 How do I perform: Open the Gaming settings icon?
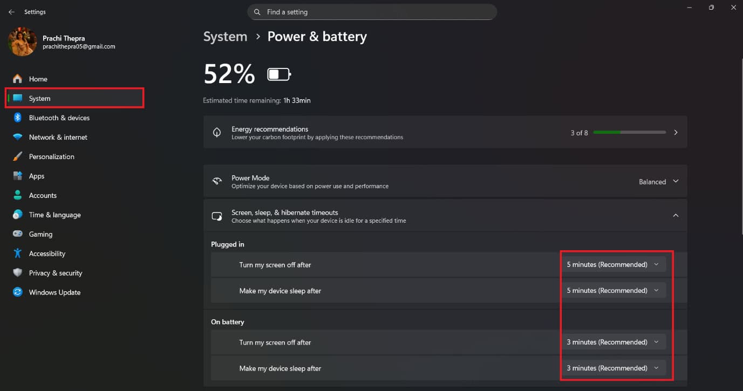click(18, 234)
